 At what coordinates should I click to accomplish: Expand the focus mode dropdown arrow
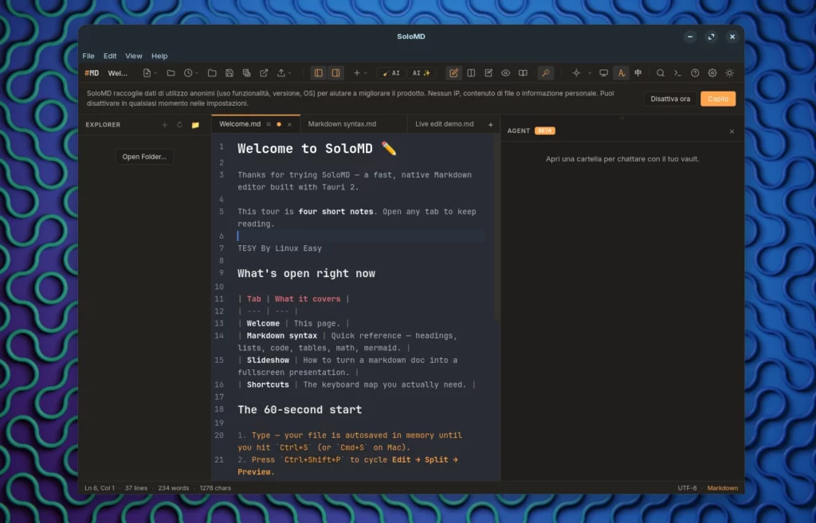(590, 73)
